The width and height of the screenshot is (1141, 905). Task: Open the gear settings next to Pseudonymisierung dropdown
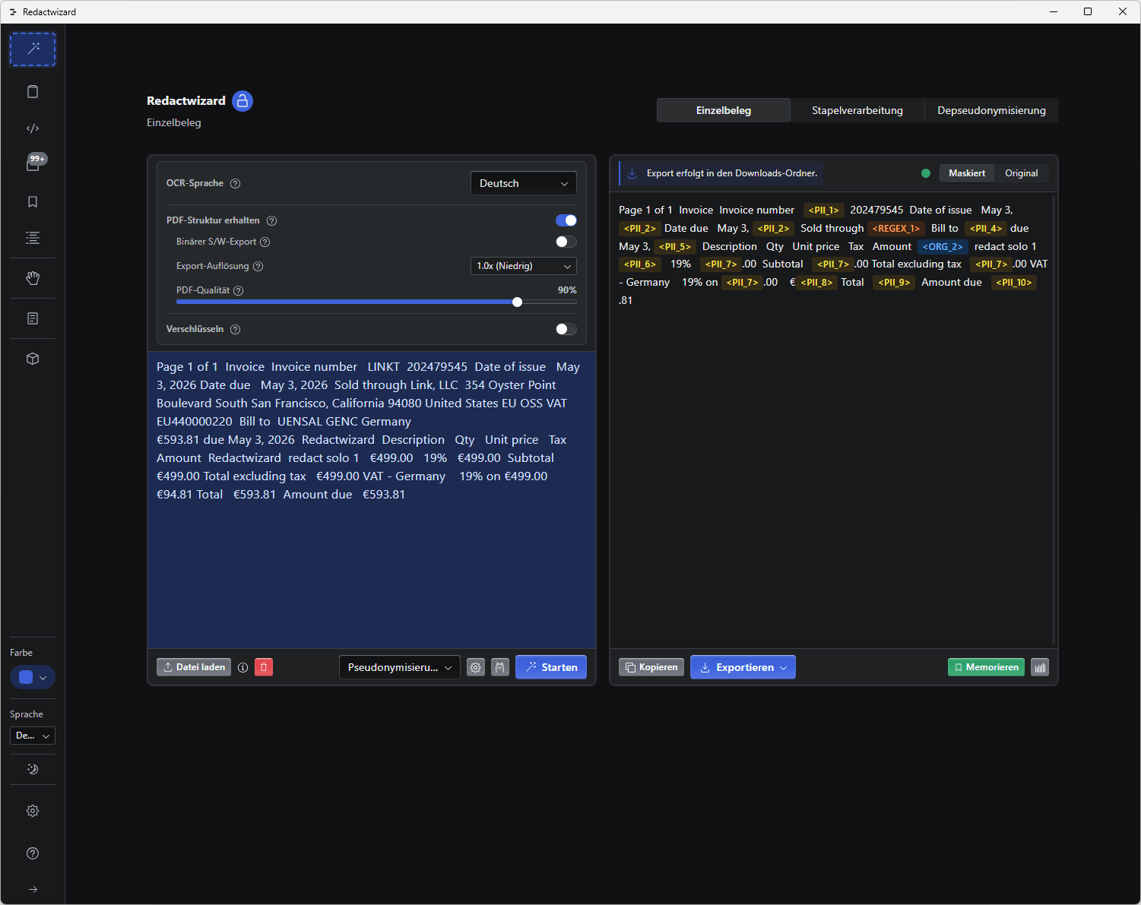pyautogui.click(x=476, y=667)
